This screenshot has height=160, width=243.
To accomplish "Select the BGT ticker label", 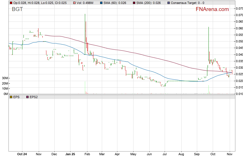I will point(18,9).
